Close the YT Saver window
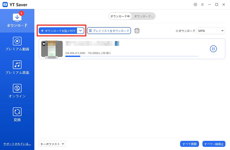230x150 pixels. tap(223, 5)
